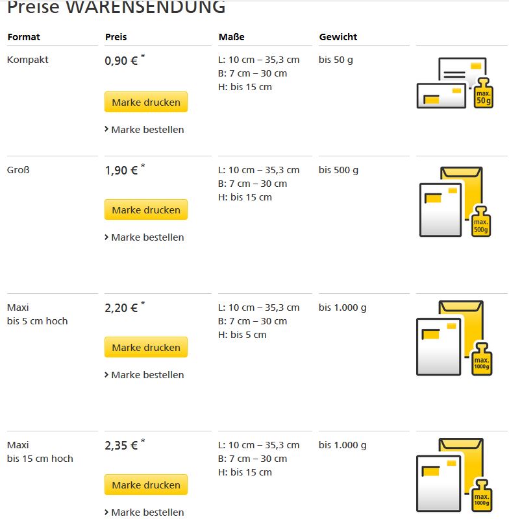
Task: Open Marke bestellen link for Maxi 15 cm
Action: (x=147, y=512)
